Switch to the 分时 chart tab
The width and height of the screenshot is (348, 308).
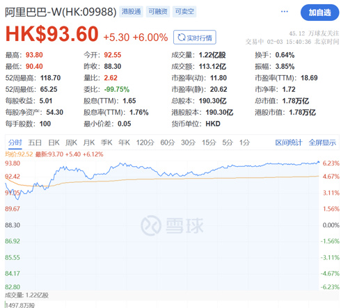coord(15,143)
